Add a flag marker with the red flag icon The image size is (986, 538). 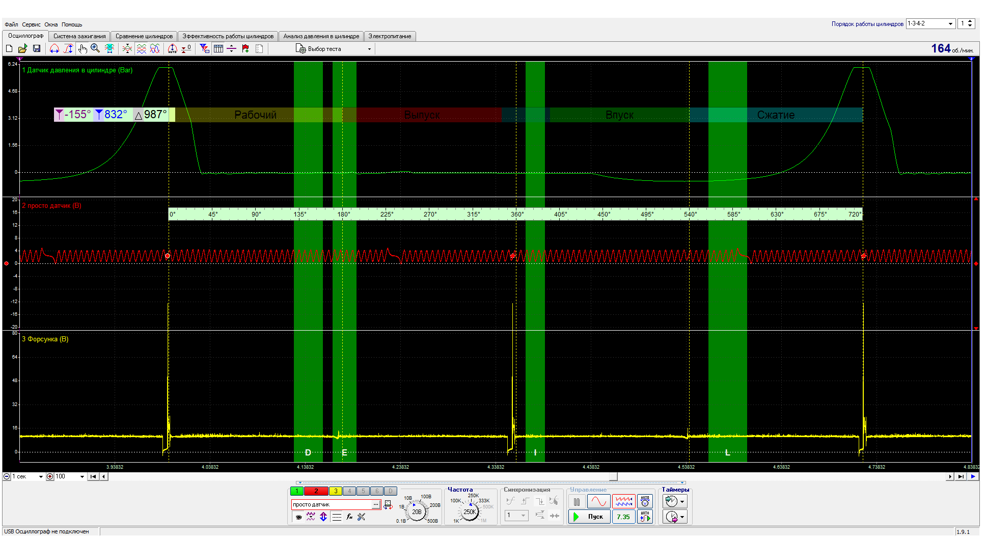point(245,48)
